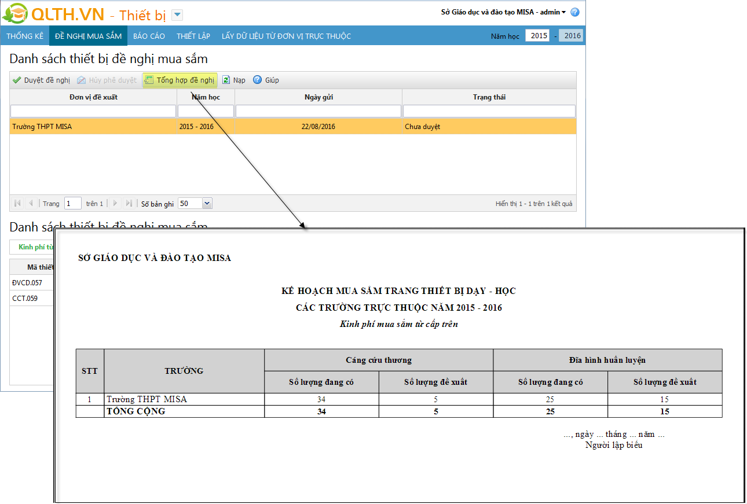Click the previous page arrow
Image resolution: width=747 pixels, height=504 pixels.
click(31, 204)
